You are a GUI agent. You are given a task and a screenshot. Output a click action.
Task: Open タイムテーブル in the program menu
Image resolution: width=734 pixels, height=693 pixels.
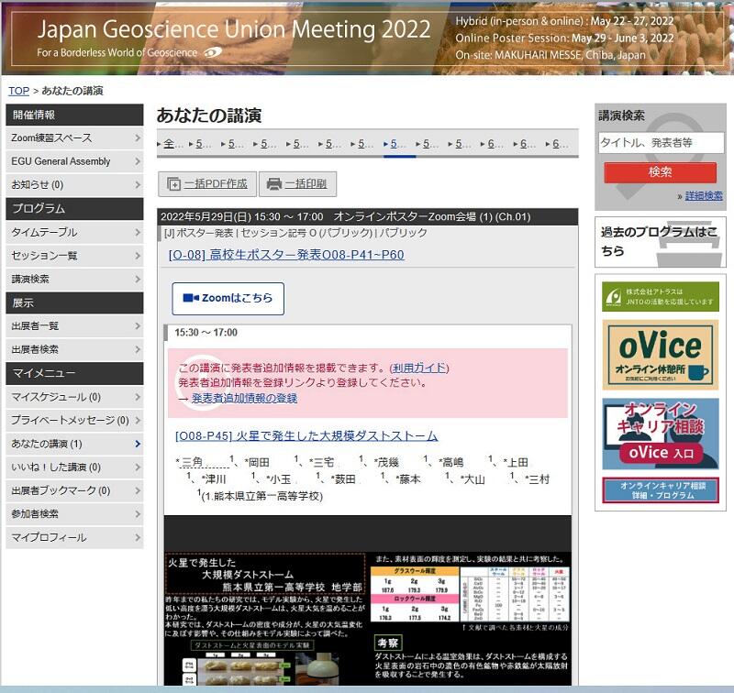74,232
